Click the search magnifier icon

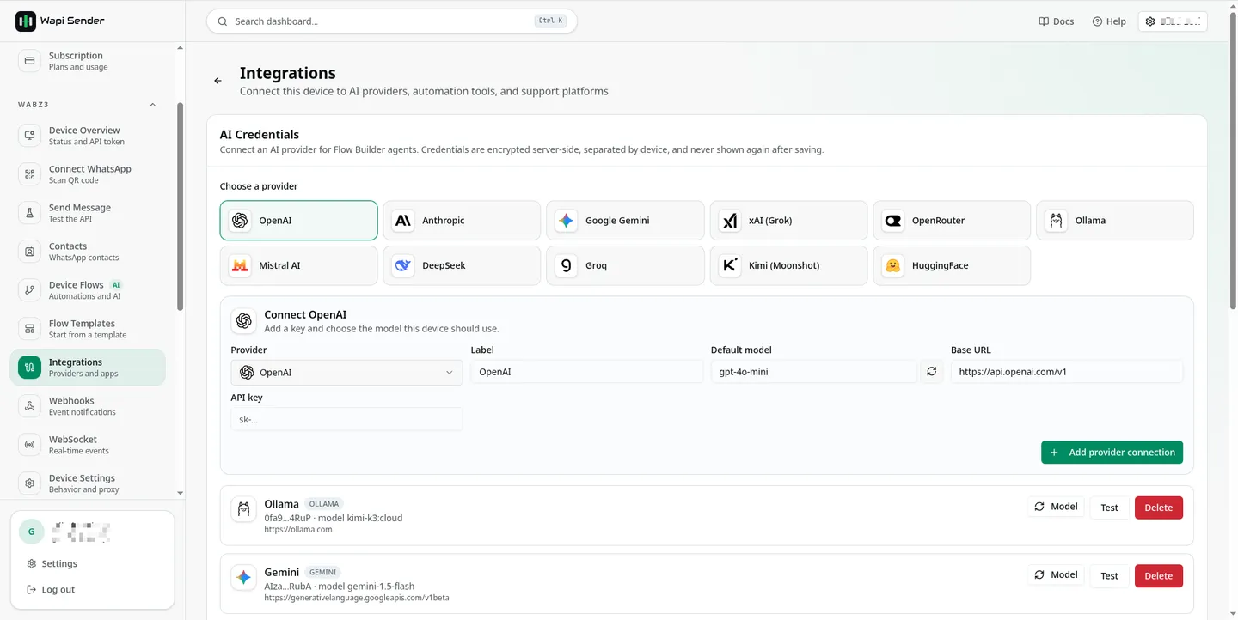tap(223, 21)
